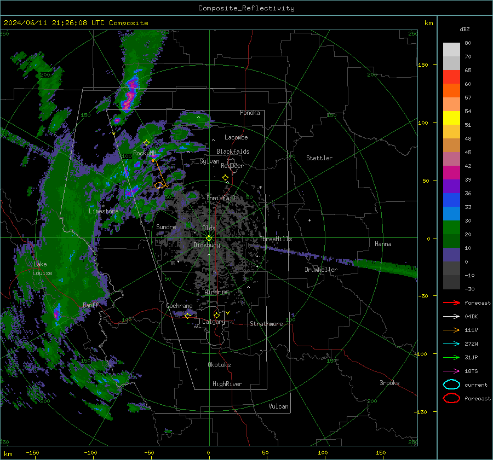Screen dimensions: 493x460
Task: Click the white plus marker west of Hanna
Action: (309, 220)
